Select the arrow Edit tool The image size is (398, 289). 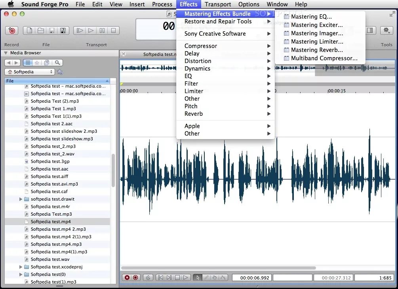click(x=198, y=278)
